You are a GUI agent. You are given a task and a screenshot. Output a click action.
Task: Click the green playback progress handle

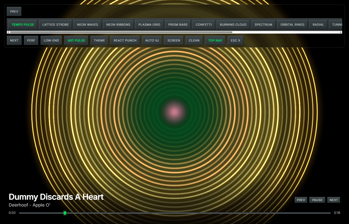(x=65, y=213)
